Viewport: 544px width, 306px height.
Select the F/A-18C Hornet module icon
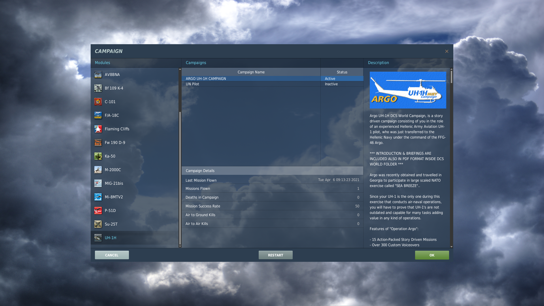coord(98,115)
